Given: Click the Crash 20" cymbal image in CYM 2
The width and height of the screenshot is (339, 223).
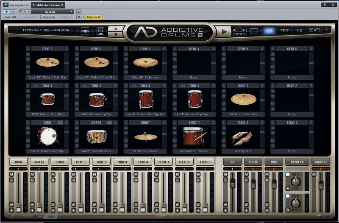Looking at the screenshot, I should [97, 62].
